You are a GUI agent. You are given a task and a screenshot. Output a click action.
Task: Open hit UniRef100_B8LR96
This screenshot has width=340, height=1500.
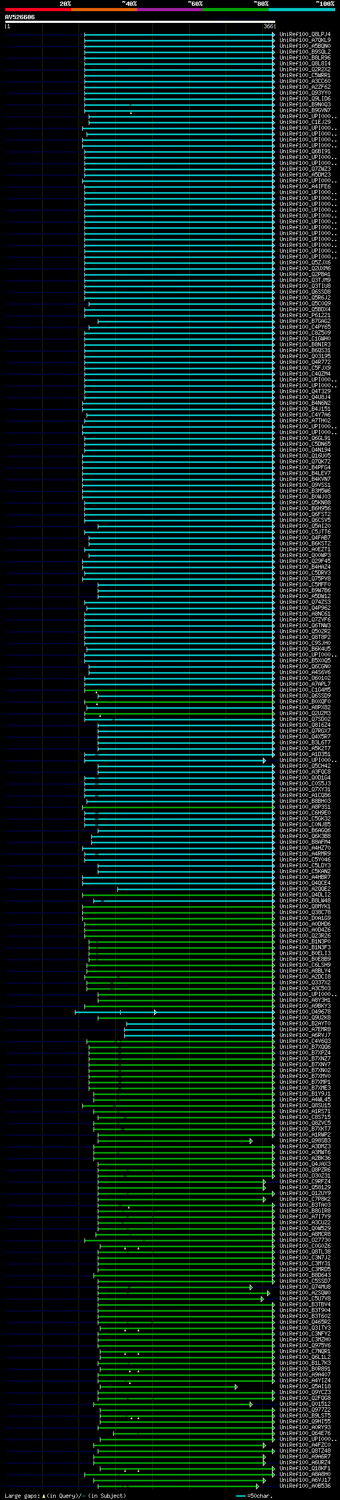point(305,57)
